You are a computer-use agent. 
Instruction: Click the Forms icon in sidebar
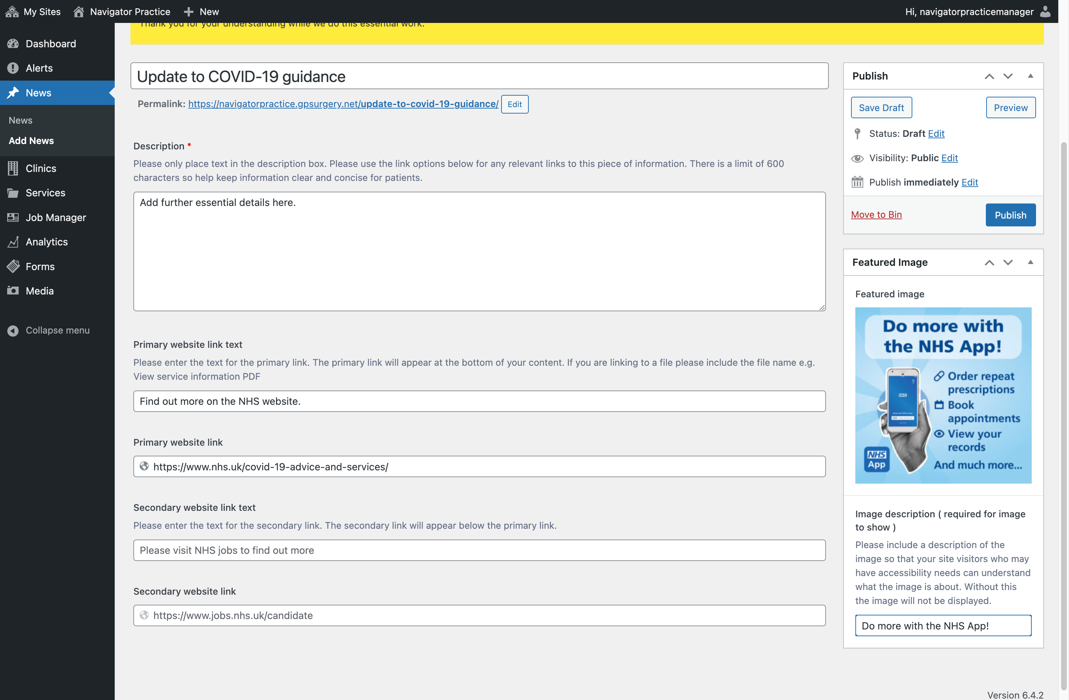click(x=13, y=267)
